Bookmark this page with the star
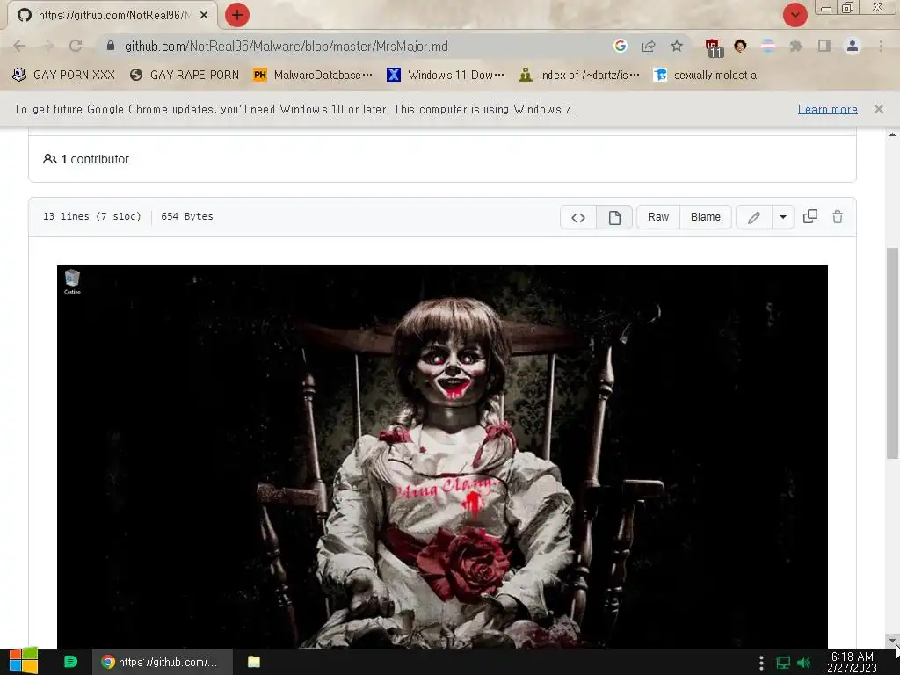The height and width of the screenshot is (675, 900). [677, 46]
